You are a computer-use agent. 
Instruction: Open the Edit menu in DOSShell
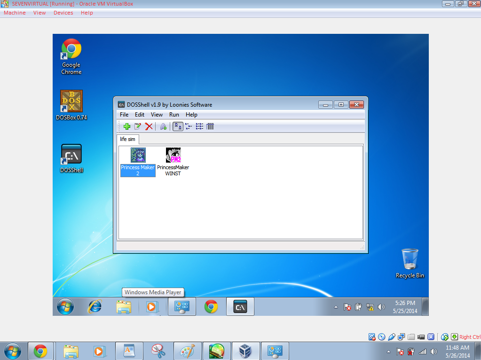(140, 115)
